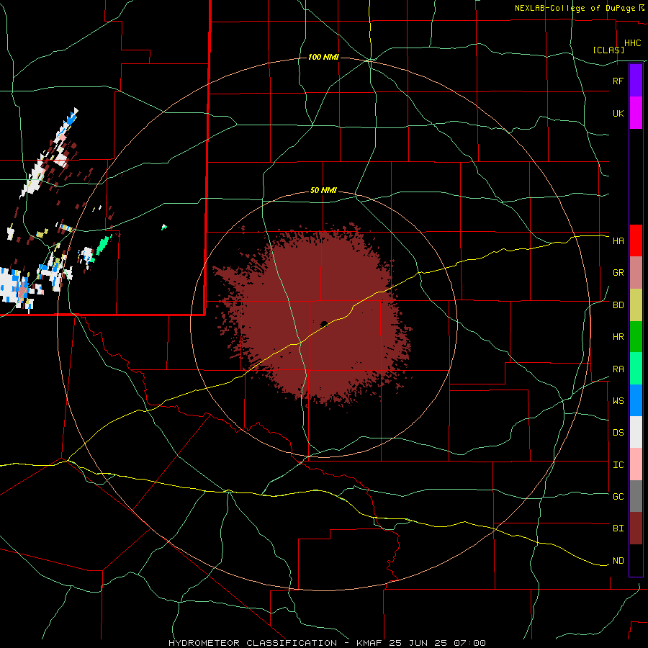Click the HYDROMETEOR CLASSIFICATION title text
The height and width of the screenshot is (648, 648).
pos(253,643)
